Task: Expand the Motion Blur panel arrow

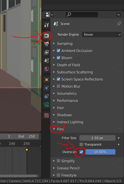Action: (x=54, y=86)
